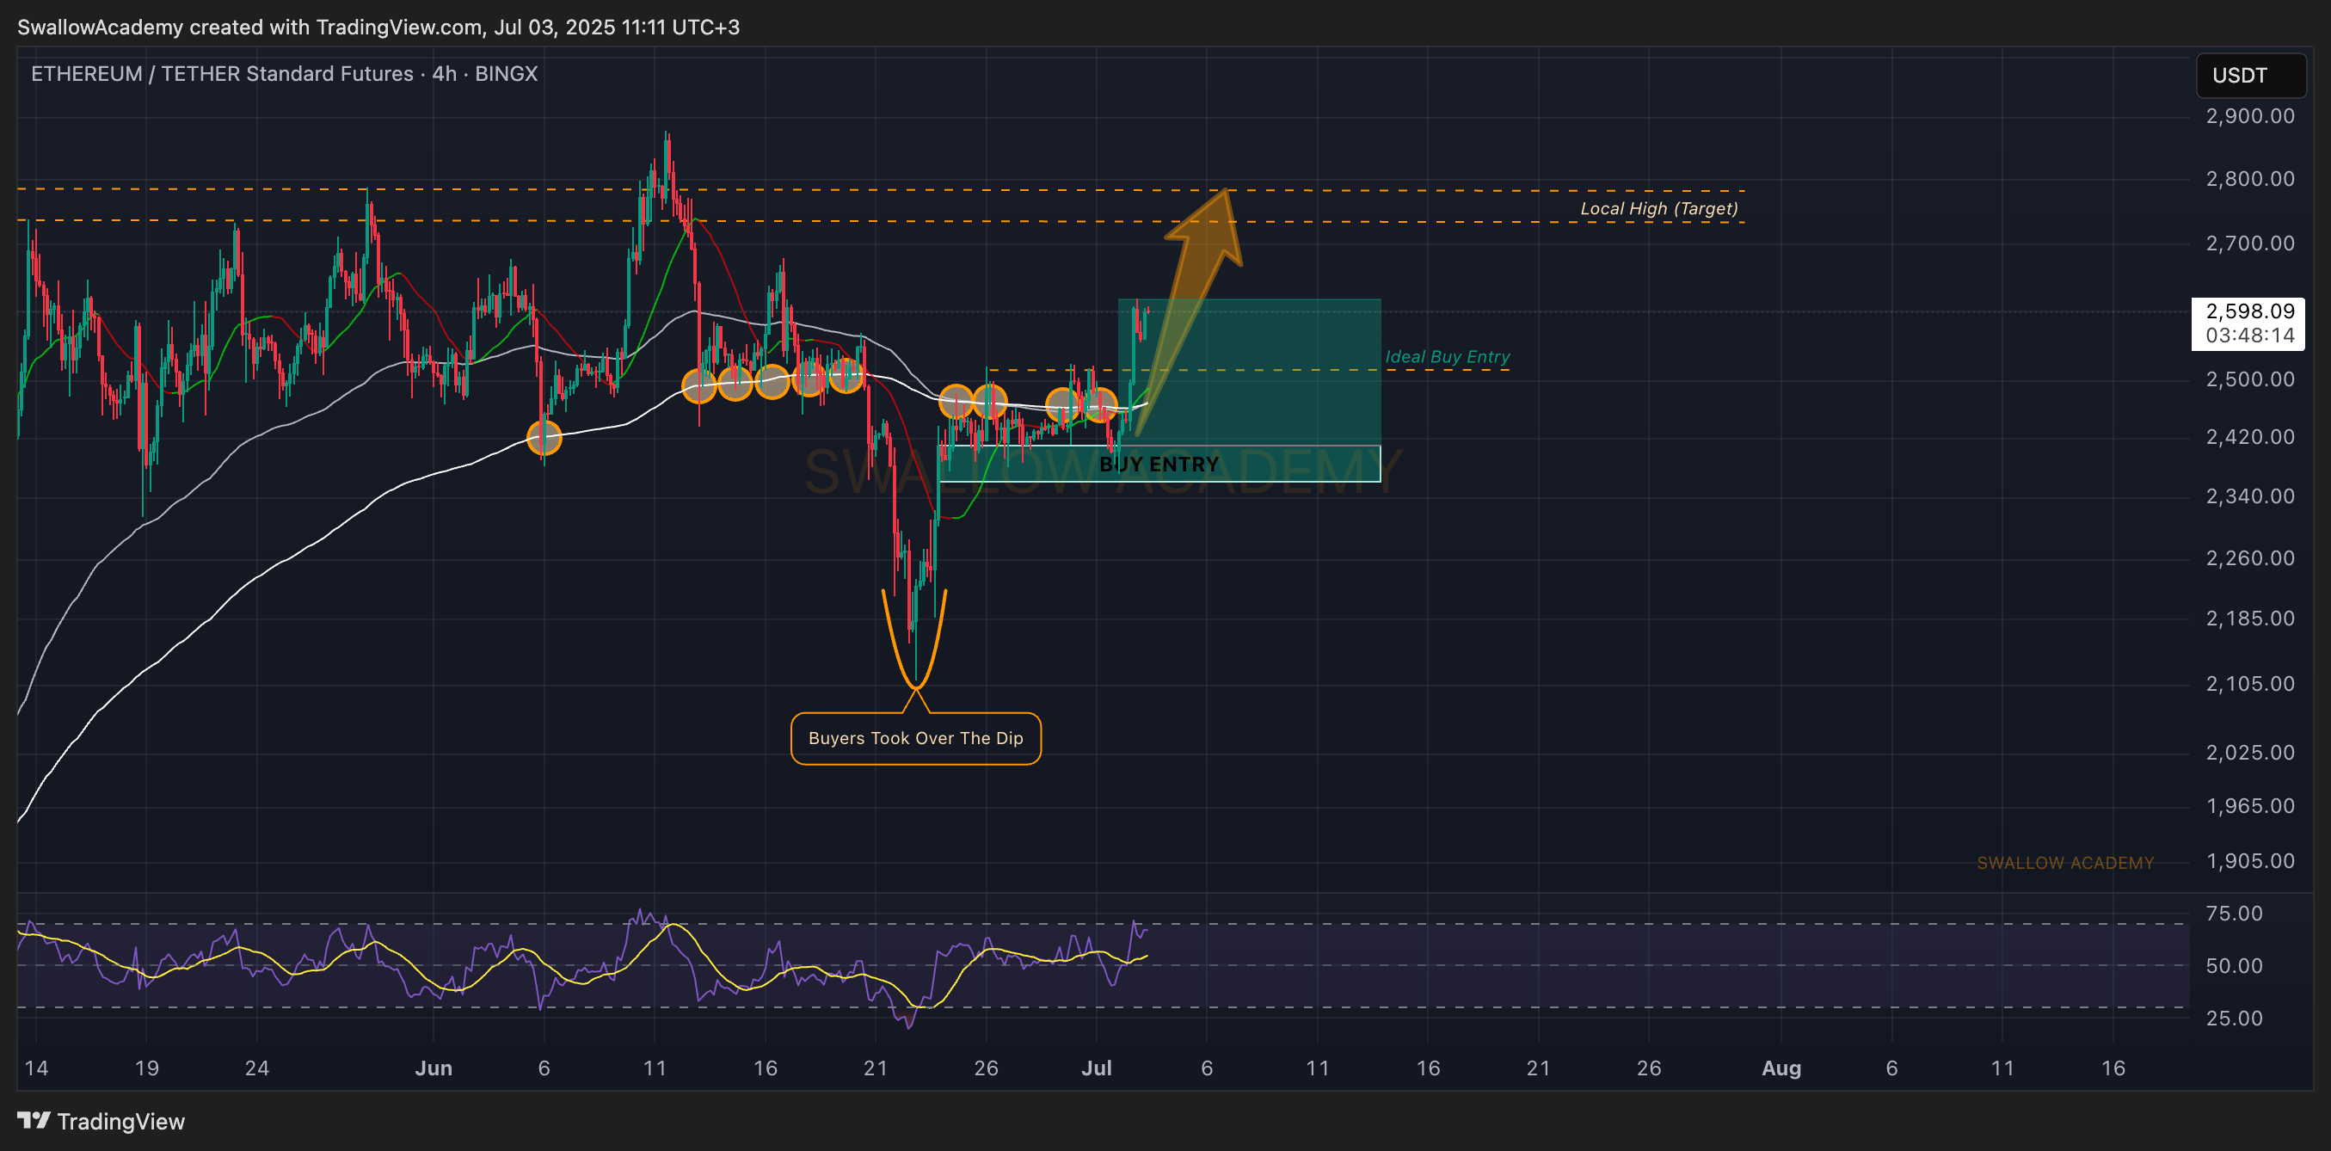Viewport: 2331px width, 1151px height.
Task: Click the 'Aug' date on time axis
Action: pyautogui.click(x=1781, y=1068)
